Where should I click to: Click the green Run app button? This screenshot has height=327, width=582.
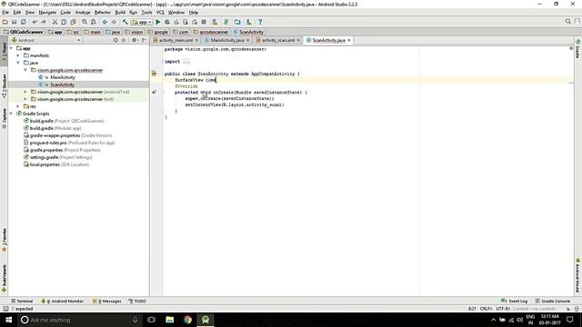click(x=158, y=22)
